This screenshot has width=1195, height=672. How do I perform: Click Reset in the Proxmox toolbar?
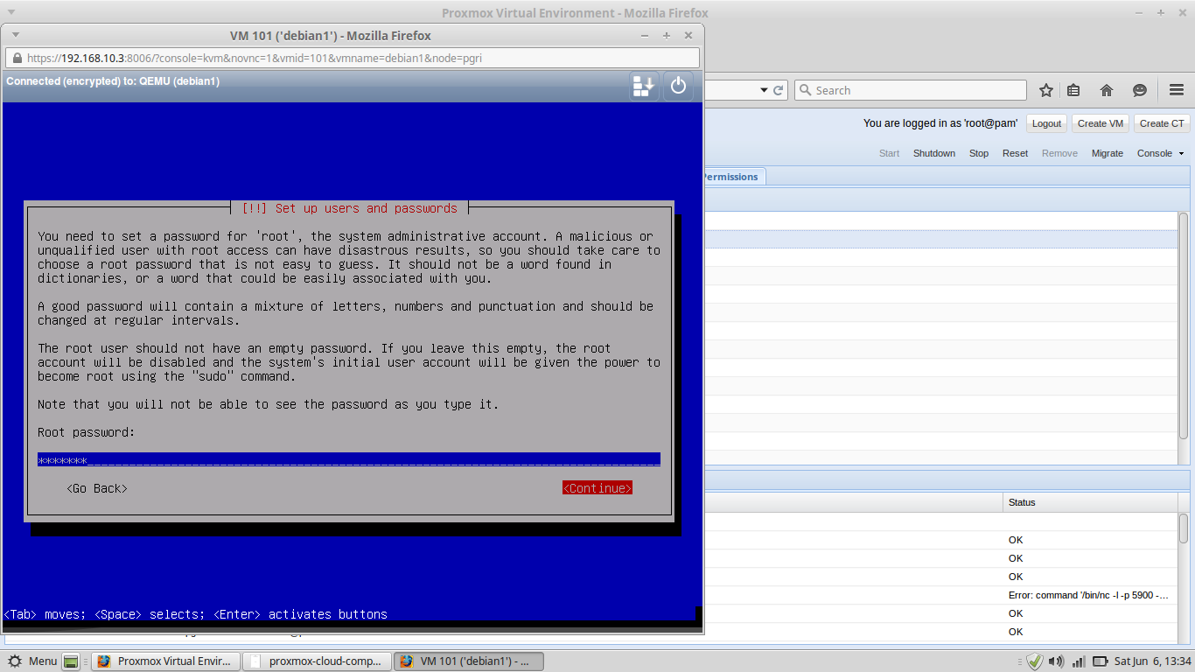[1016, 153]
